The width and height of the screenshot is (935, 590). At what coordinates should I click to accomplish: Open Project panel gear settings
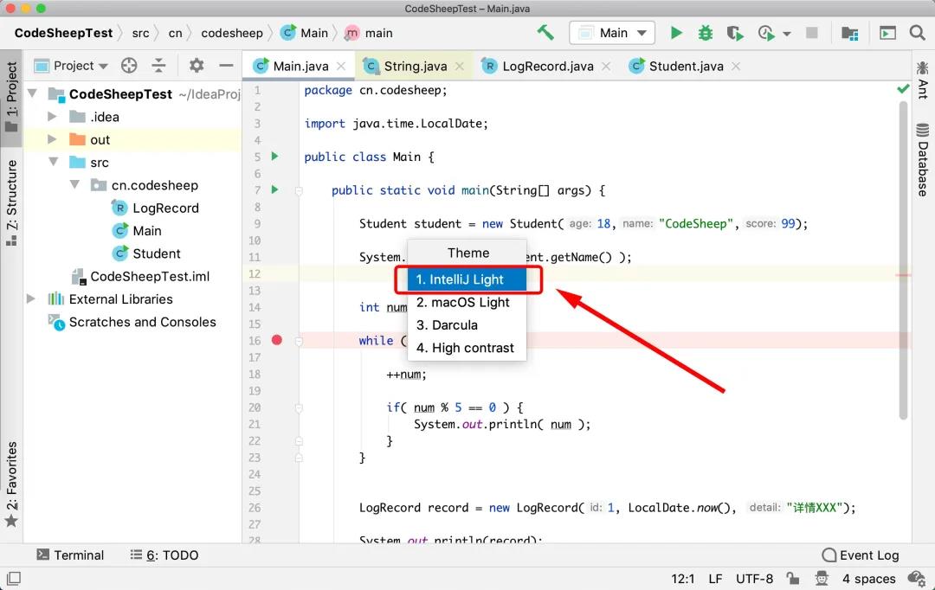197,65
